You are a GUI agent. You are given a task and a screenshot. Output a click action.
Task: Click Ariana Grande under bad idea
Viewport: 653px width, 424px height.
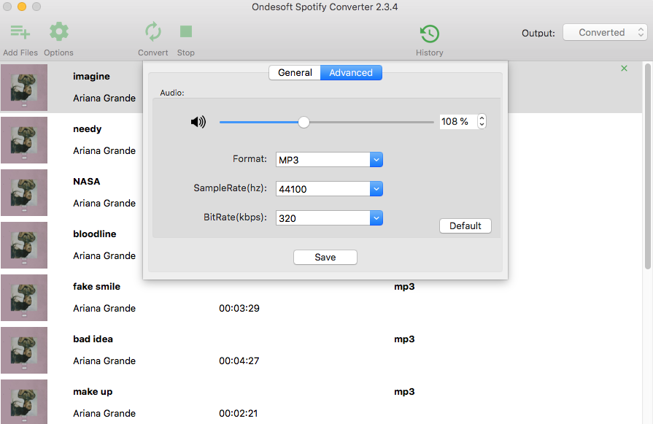(104, 361)
